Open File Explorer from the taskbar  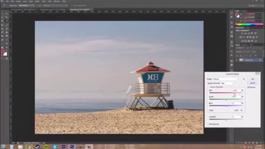[x=20, y=147]
